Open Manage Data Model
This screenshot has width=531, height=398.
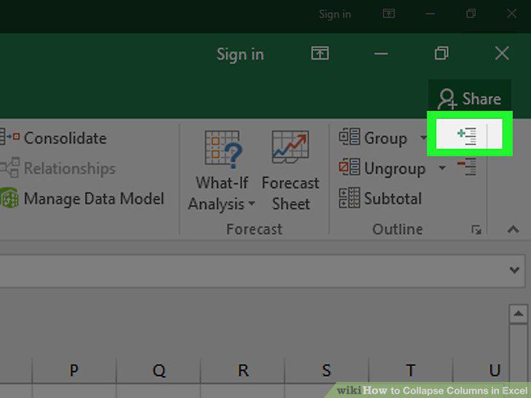(x=82, y=198)
